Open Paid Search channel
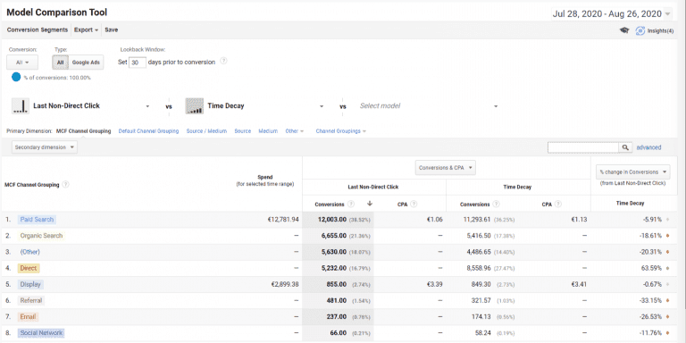686x343 pixels. coord(37,219)
